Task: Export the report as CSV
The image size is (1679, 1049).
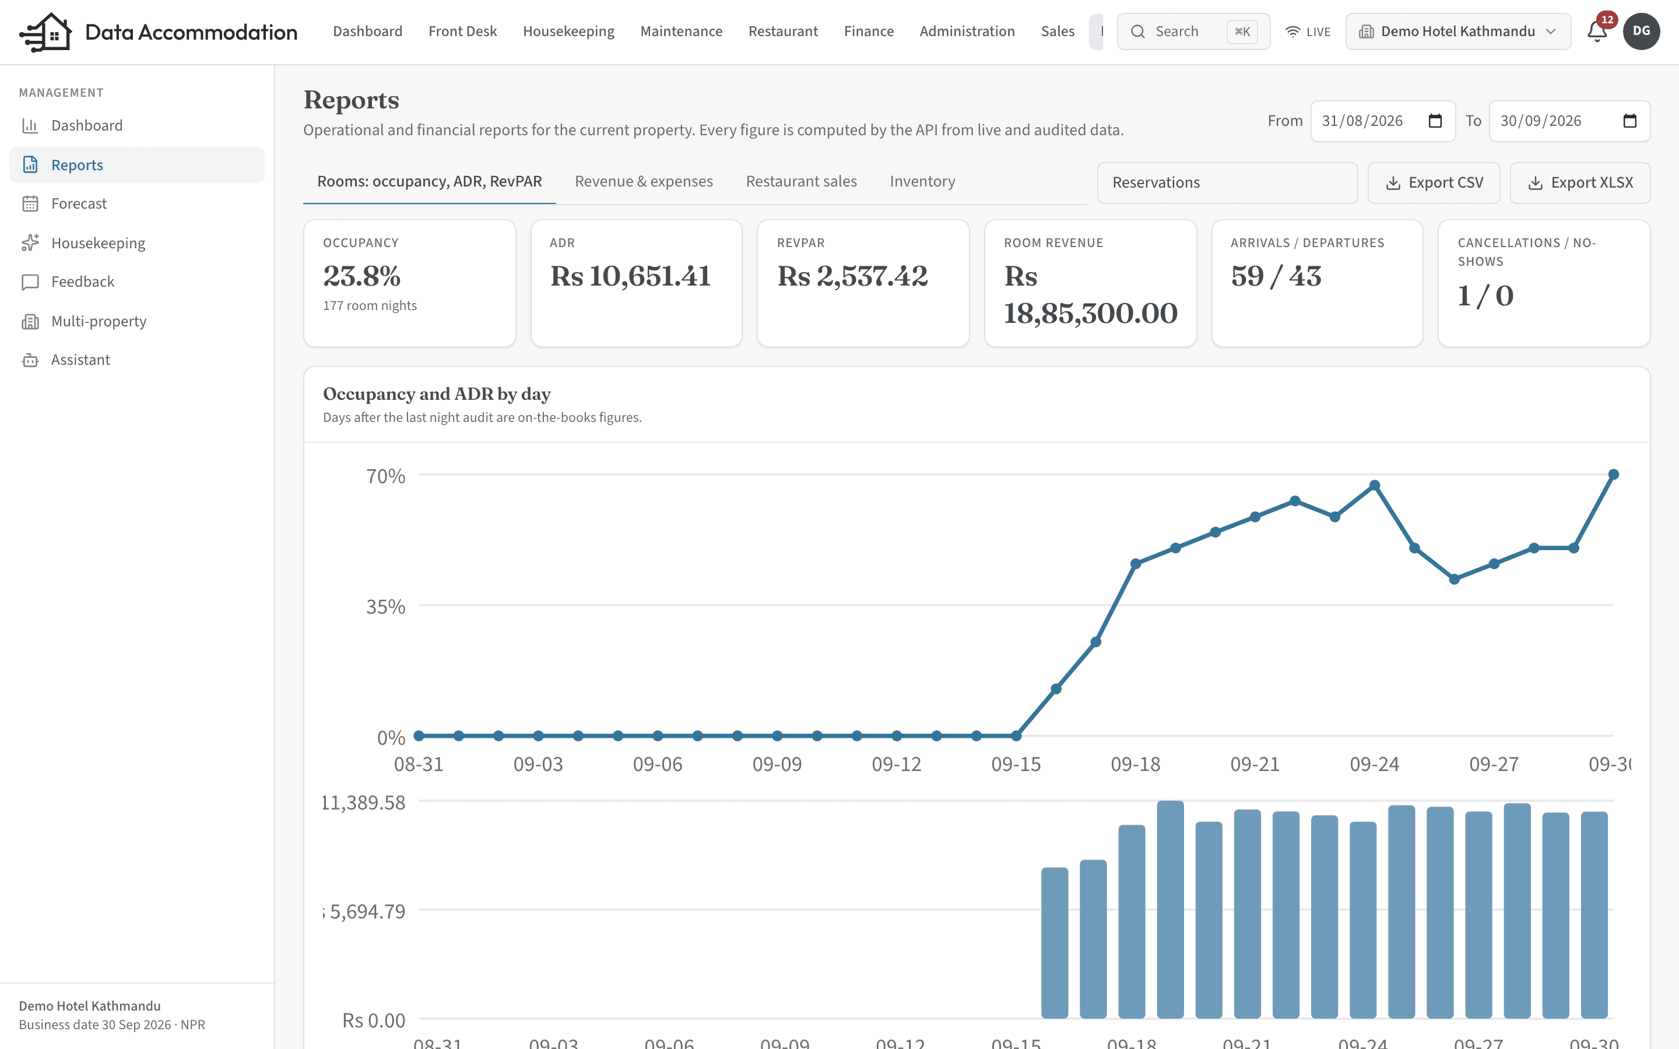Action: [1434, 182]
